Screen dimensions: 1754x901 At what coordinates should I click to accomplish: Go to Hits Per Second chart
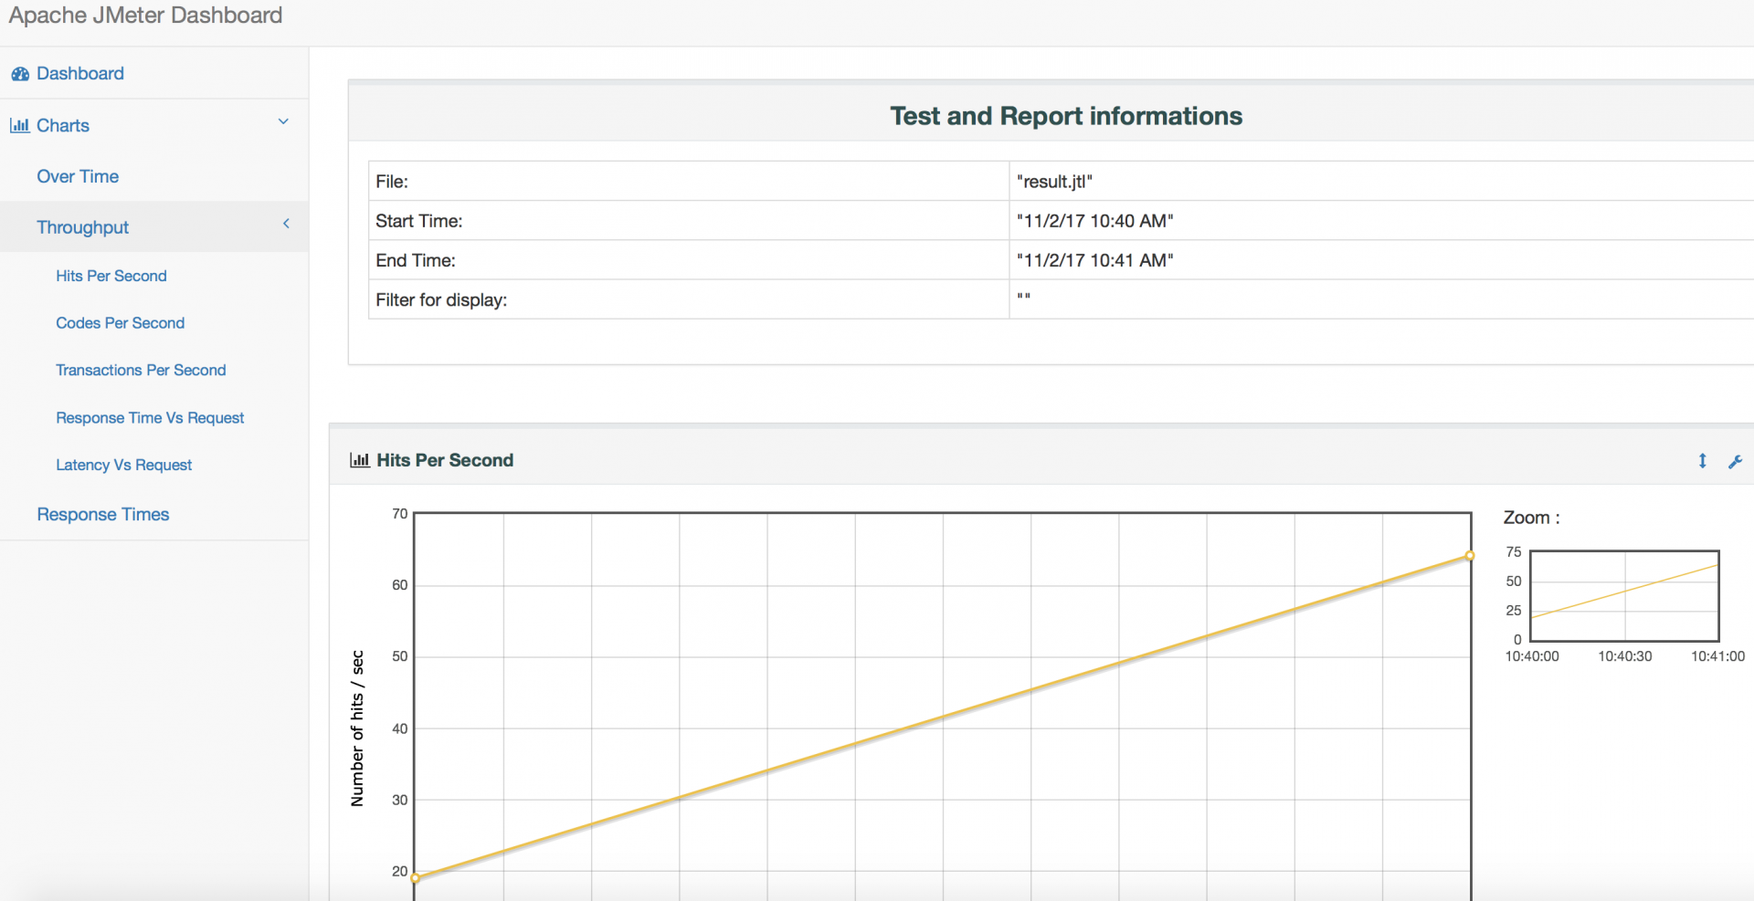[x=111, y=276]
